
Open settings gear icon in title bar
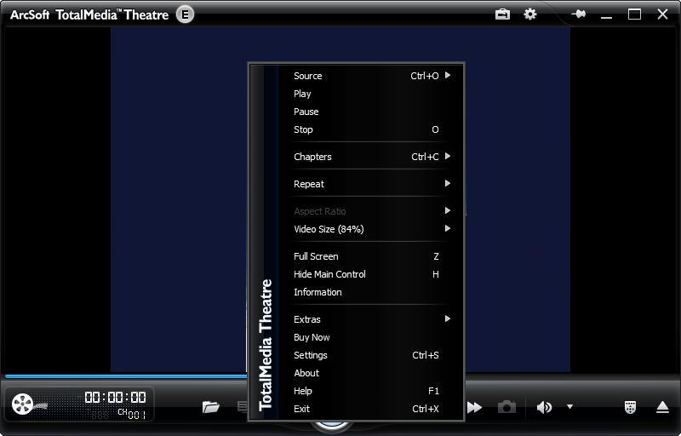529,14
